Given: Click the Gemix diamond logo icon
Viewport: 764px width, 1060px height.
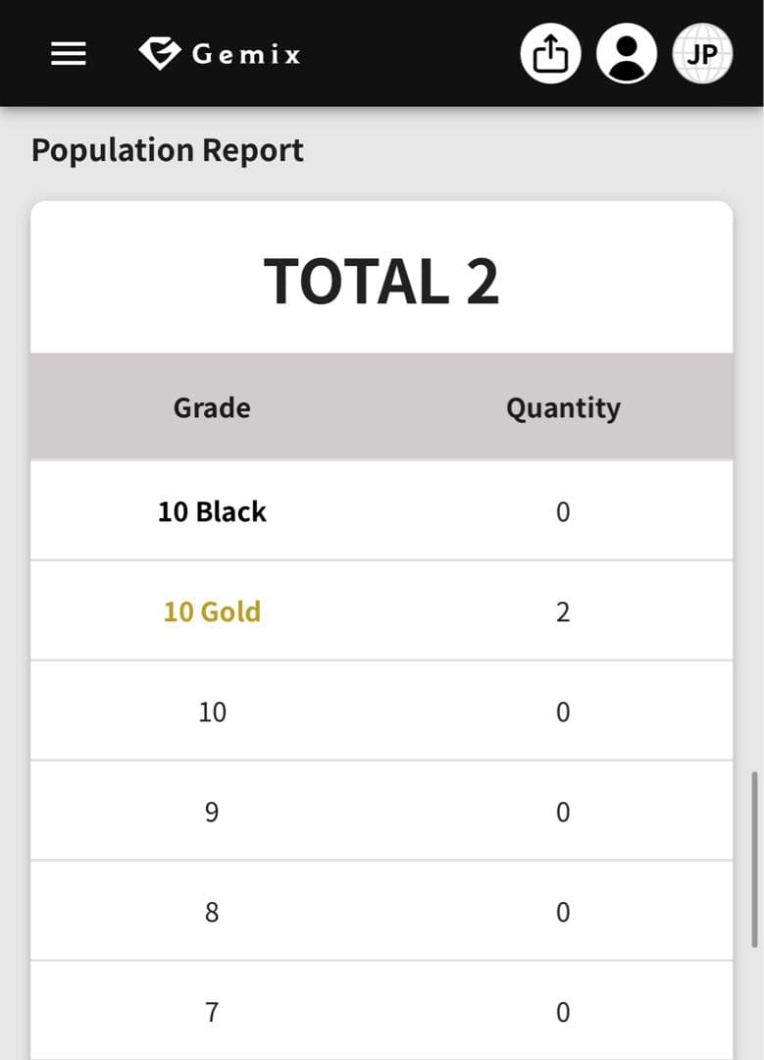Looking at the screenshot, I should pos(159,53).
